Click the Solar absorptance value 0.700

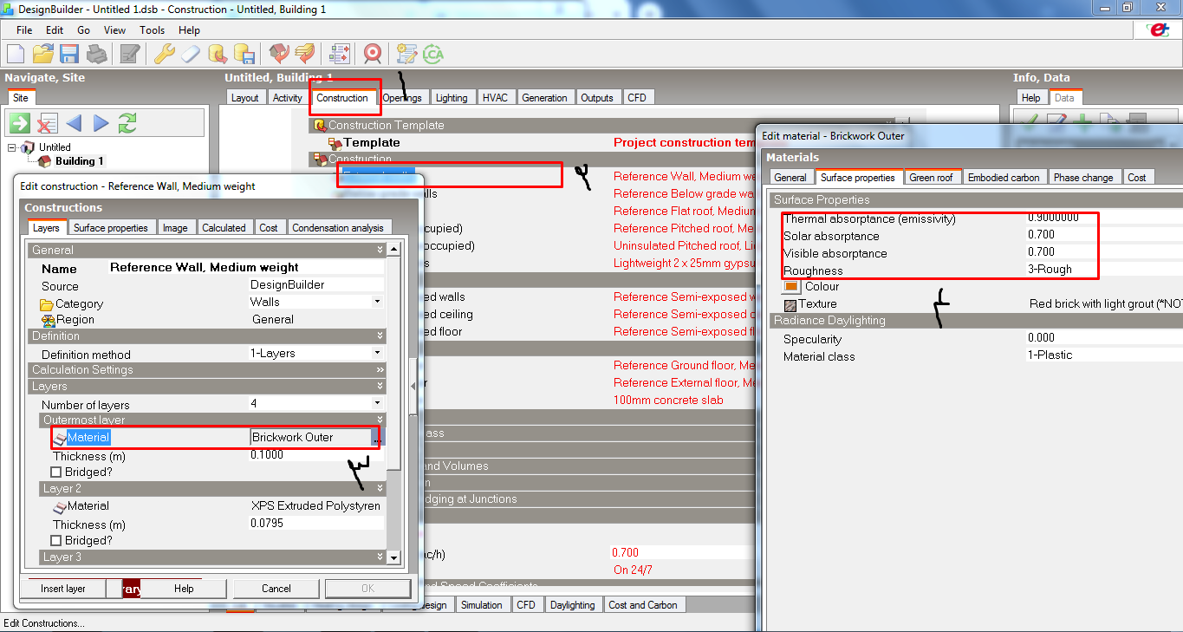(1042, 236)
